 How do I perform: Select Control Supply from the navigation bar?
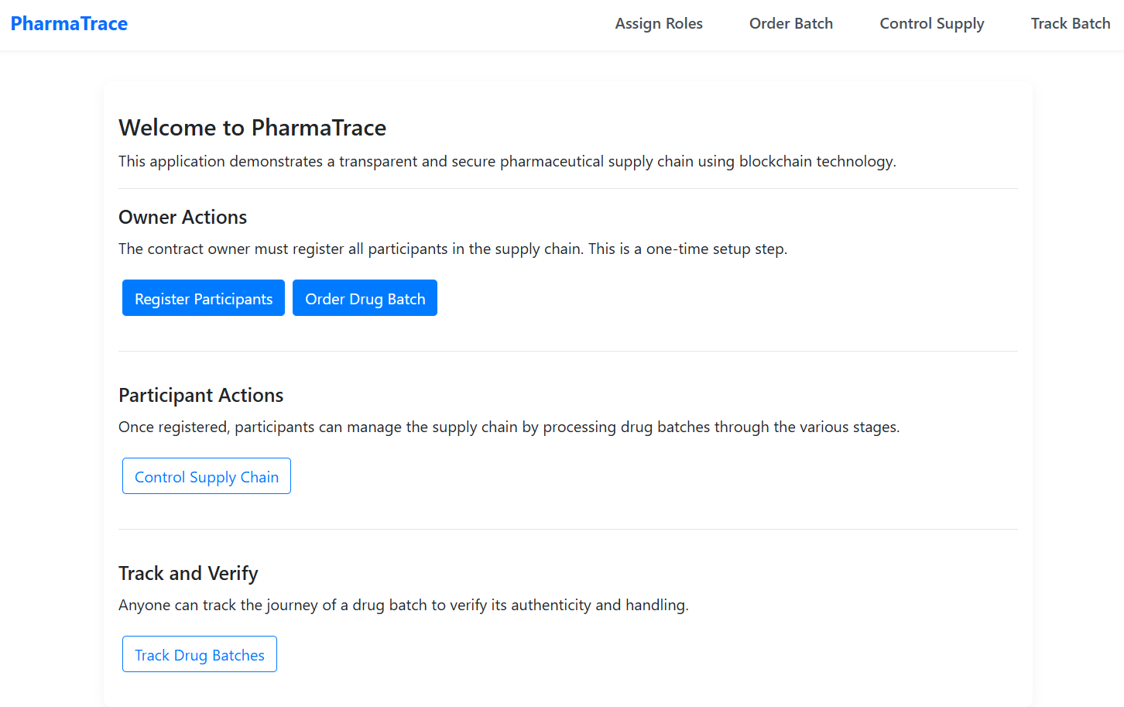click(x=931, y=23)
